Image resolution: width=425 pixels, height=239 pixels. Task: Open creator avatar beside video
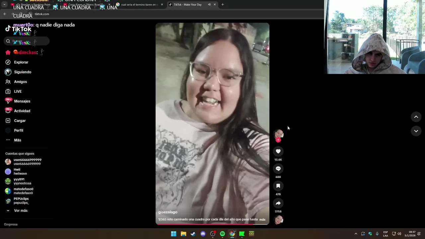pyautogui.click(x=278, y=134)
